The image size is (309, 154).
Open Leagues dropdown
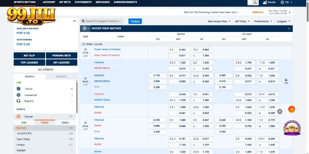click(x=284, y=21)
